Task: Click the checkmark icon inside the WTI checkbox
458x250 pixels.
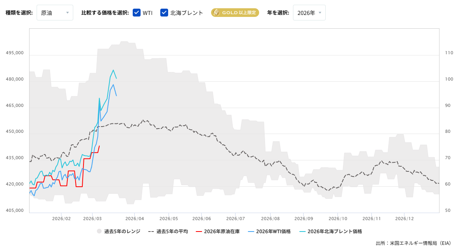Action: [x=137, y=12]
